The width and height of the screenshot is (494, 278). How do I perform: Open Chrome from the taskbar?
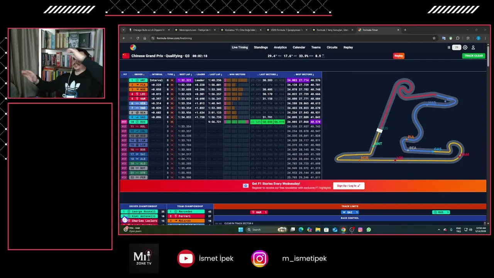(343, 229)
